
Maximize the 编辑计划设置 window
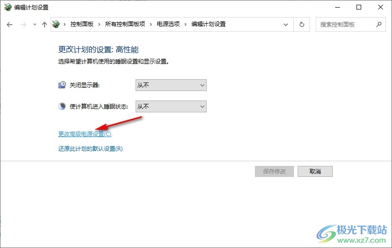(x=359, y=7)
